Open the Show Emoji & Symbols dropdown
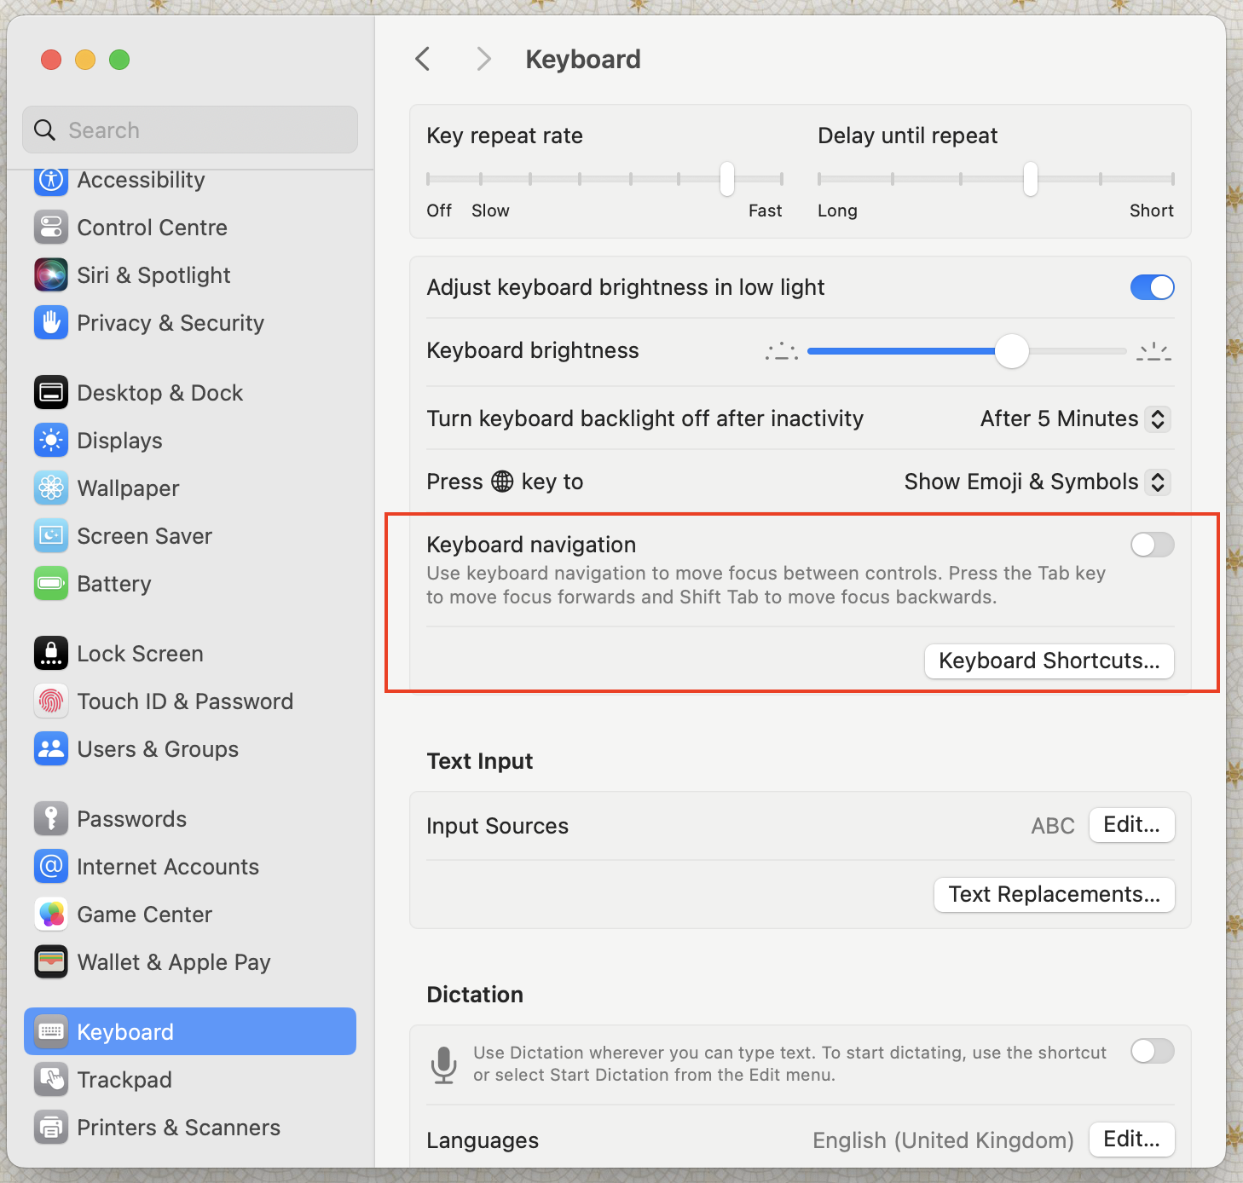Image resolution: width=1243 pixels, height=1183 pixels. (1037, 482)
